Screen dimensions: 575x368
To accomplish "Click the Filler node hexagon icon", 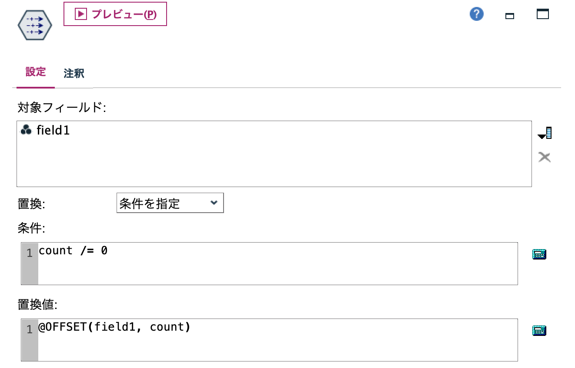I will 34,25.
